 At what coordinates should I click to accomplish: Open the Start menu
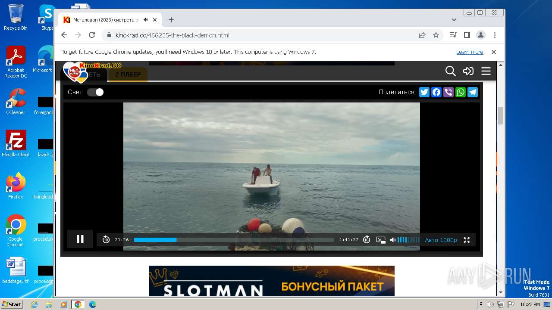click(12, 304)
